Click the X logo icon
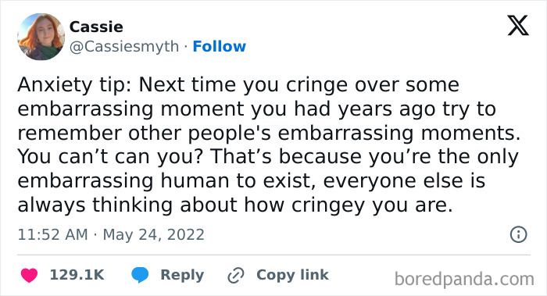Screen dimensions: 547x296 [x=518, y=26]
